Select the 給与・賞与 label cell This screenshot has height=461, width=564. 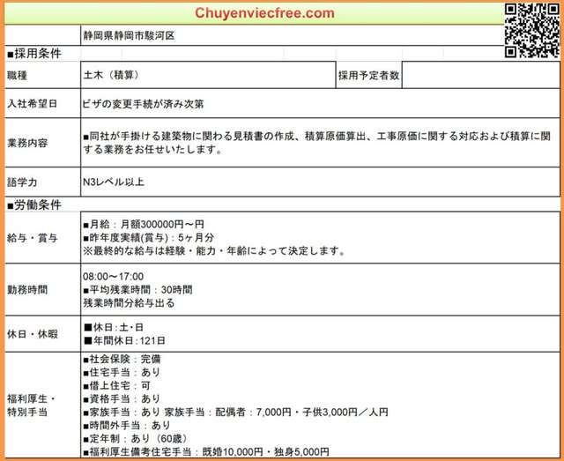(x=32, y=238)
